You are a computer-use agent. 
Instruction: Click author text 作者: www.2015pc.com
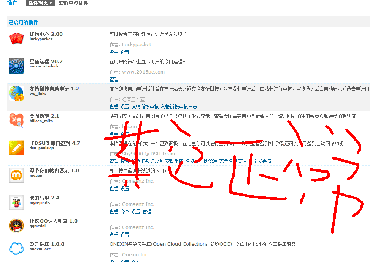(x=137, y=72)
